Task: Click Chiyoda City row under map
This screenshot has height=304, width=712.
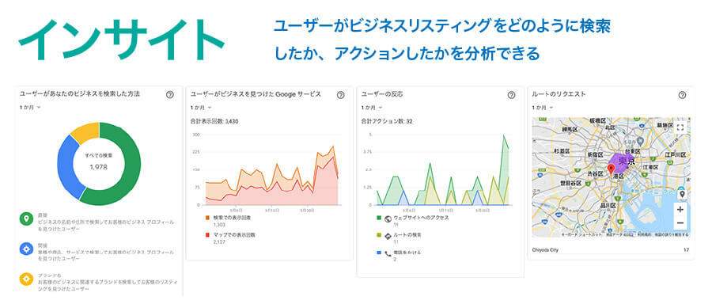Action: [611, 250]
